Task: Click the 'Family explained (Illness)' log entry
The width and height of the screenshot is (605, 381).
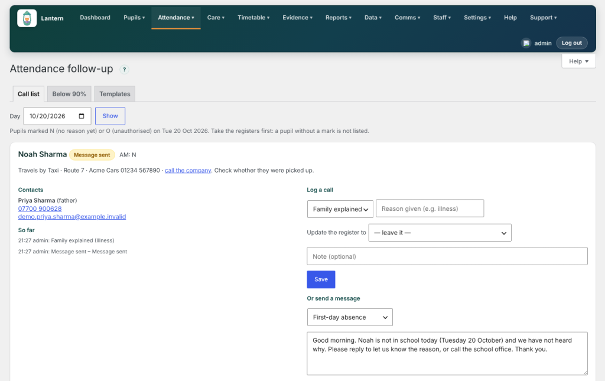Action: [66, 240]
